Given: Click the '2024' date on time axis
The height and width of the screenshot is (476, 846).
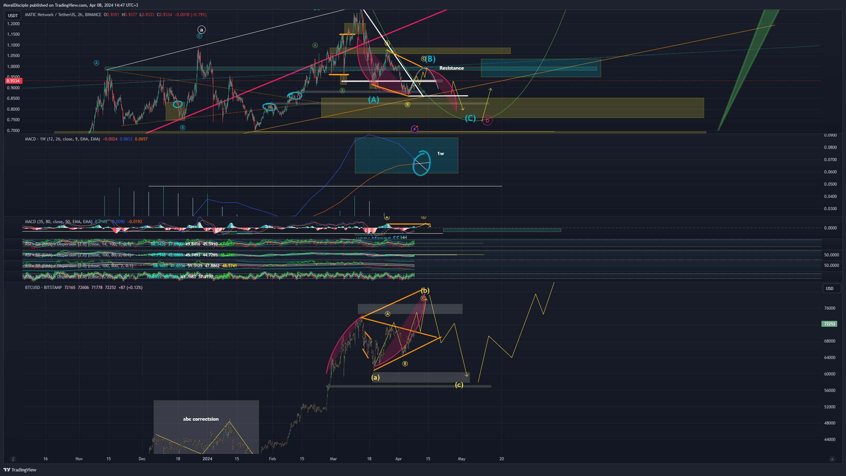Looking at the screenshot, I should tap(207, 459).
